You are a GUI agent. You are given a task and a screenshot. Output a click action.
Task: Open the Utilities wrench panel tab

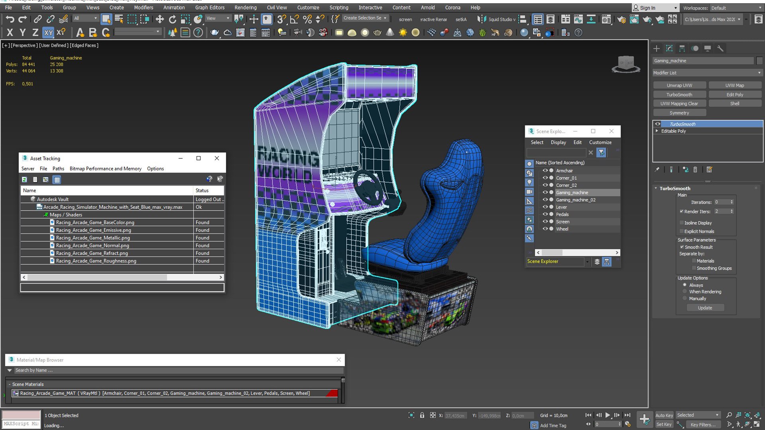tap(720, 49)
